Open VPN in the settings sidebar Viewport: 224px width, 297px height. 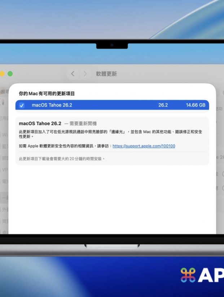(x=4, y=169)
